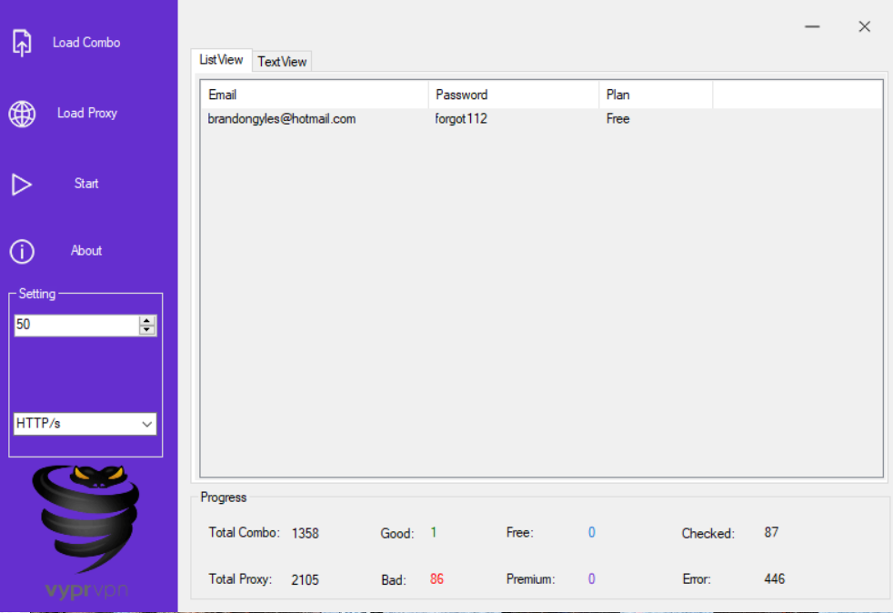Image resolution: width=893 pixels, height=613 pixels.
Task: Click the Premium label in Progress
Action: pos(531,579)
